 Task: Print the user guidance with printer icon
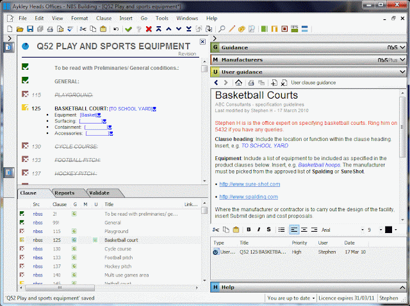[251, 83]
